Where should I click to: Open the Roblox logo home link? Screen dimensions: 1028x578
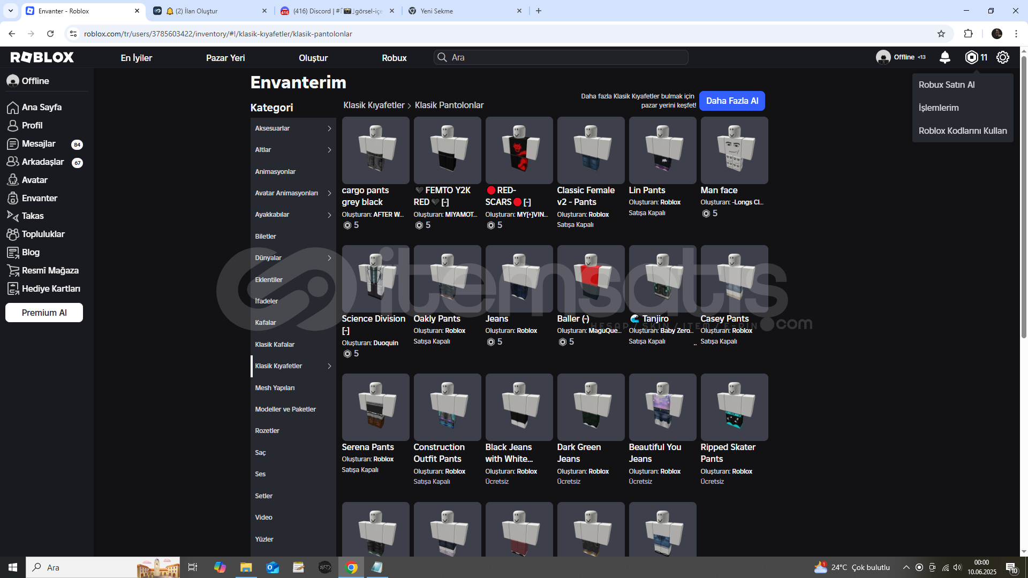tap(42, 57)
